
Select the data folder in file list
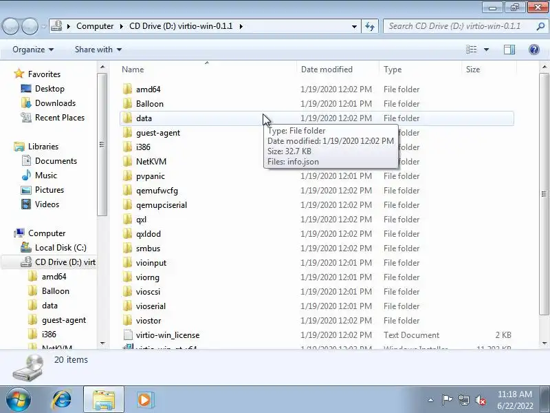pos(317,118)
